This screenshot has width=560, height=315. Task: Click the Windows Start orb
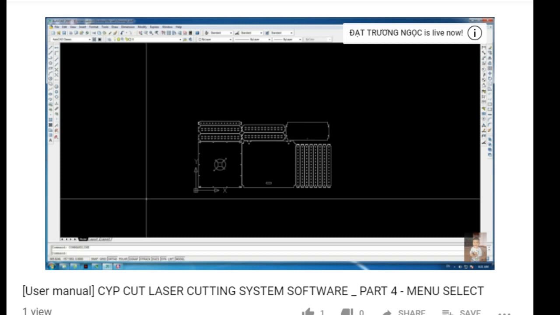coord(51,266)
